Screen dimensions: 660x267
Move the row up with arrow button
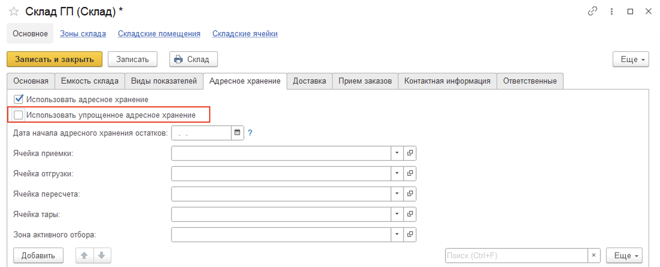[84, 255]
